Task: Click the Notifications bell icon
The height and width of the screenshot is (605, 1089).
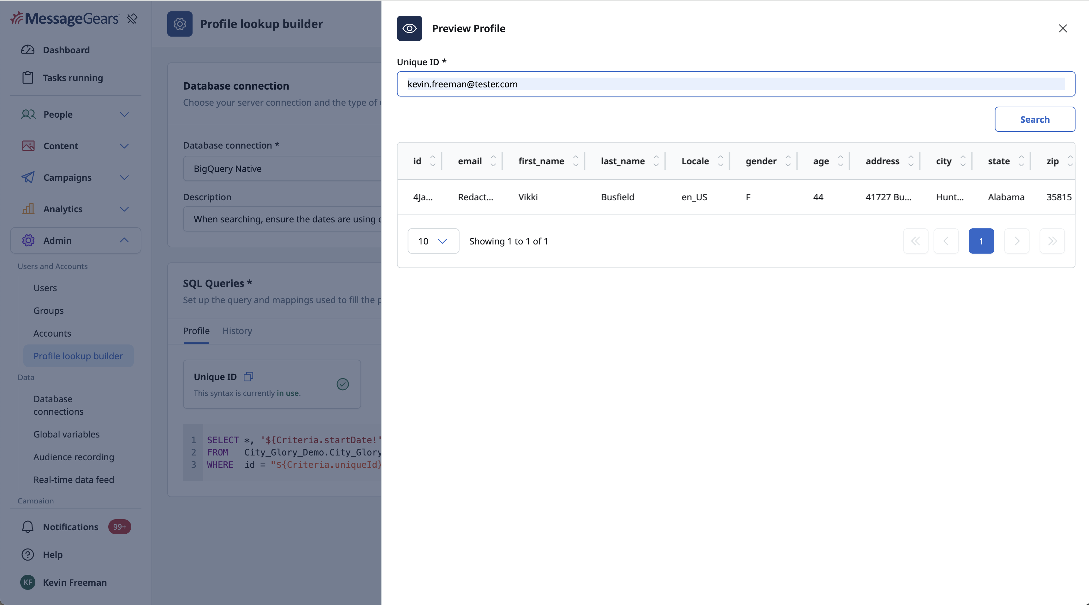Action: pos(28,527)
